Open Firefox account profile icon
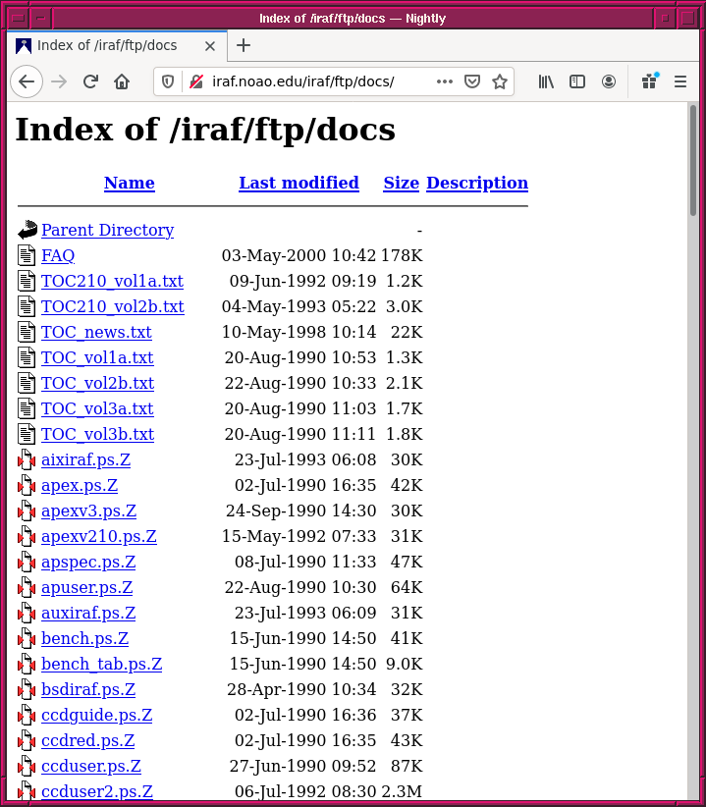 (x=609, y=81)
